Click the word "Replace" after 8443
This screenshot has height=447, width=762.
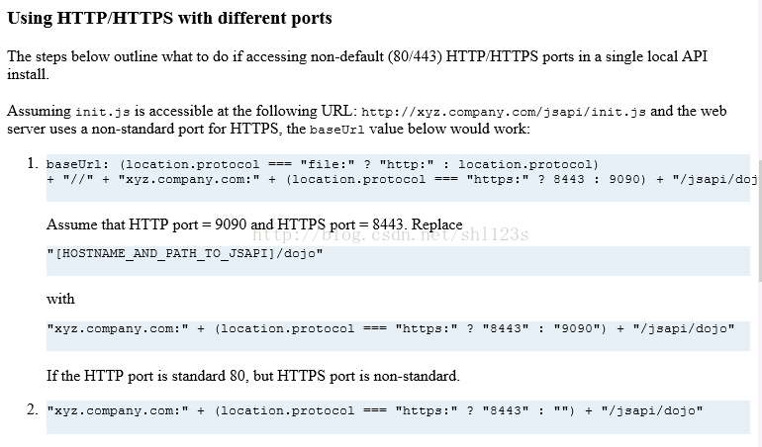point(436,224)
